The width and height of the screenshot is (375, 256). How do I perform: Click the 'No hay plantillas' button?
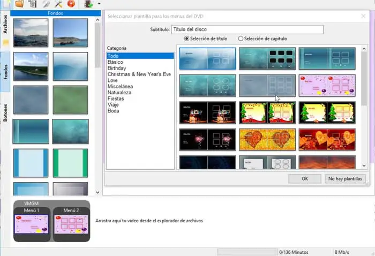point(345,178)
